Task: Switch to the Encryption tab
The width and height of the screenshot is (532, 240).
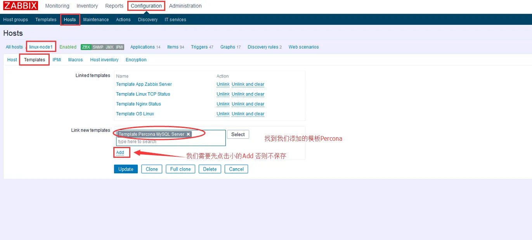Action: [x=136, y=60]
